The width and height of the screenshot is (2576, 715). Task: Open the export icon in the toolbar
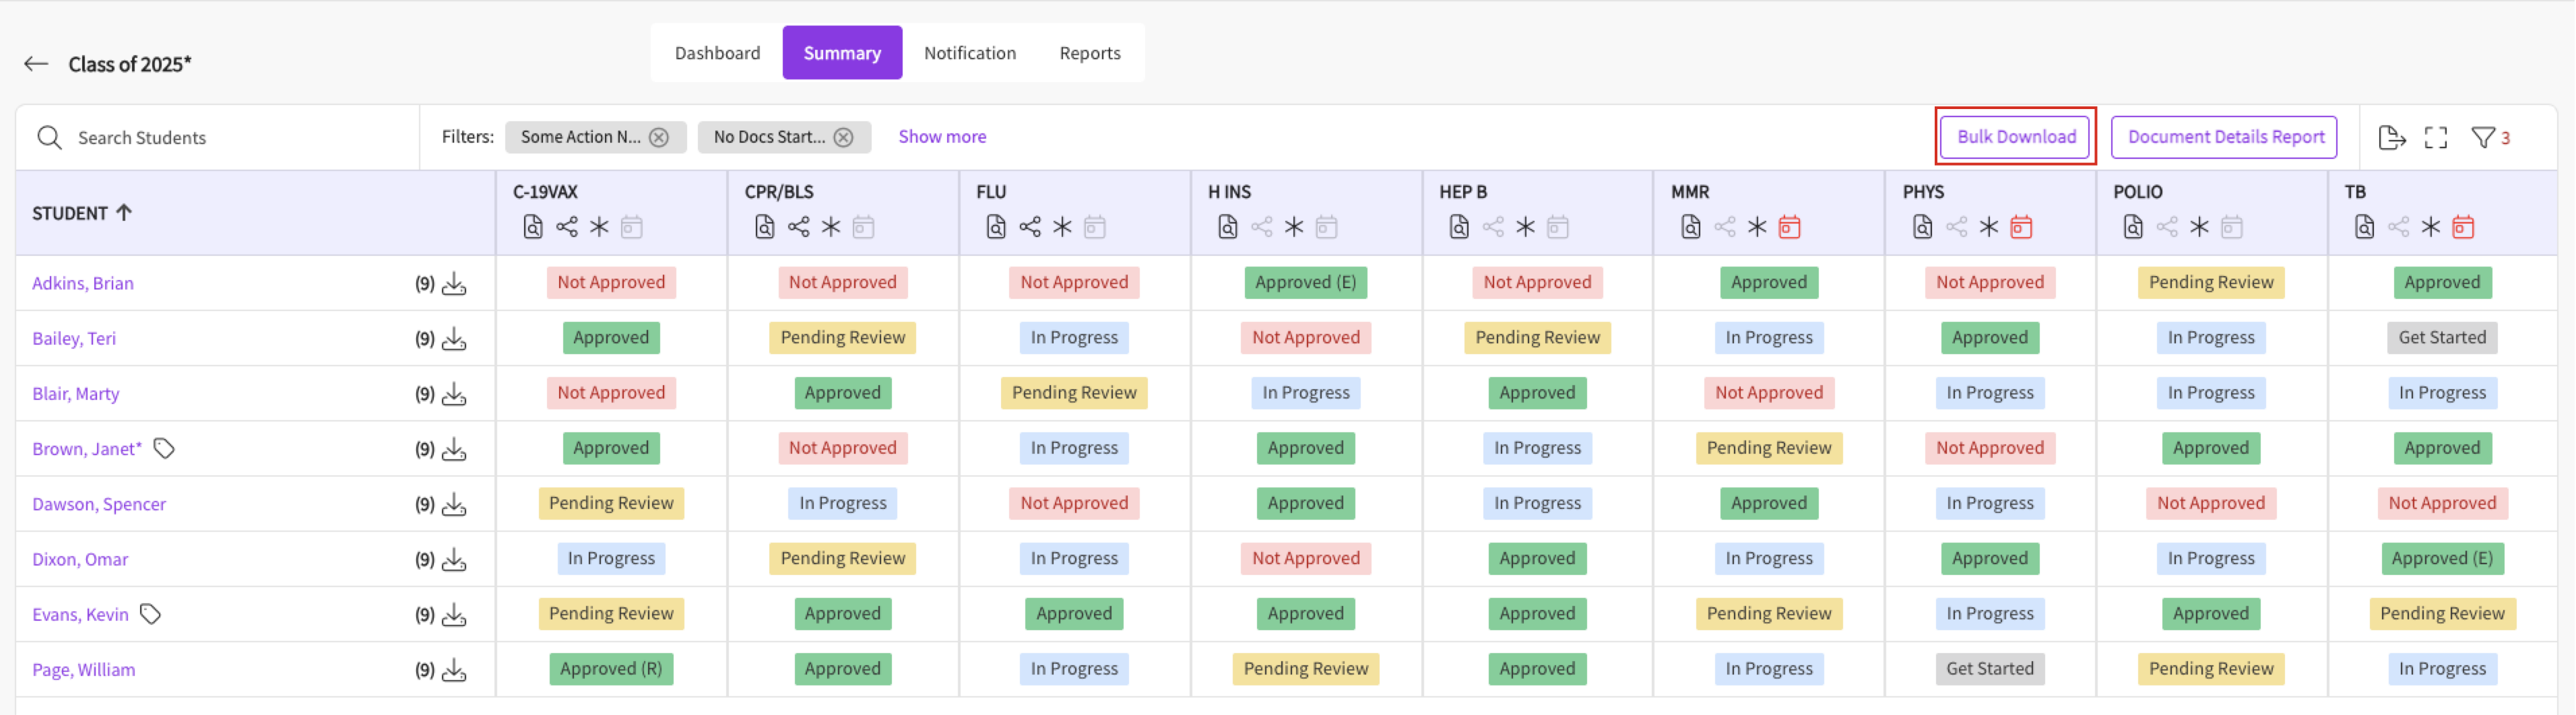pyautogui.click(x=2391, y=138)
